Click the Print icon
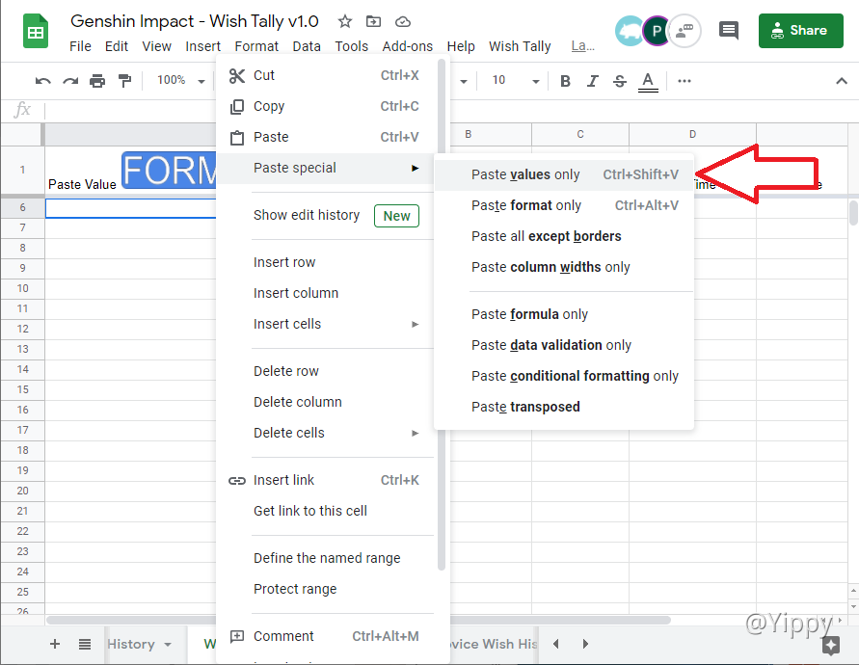859x665 pixels. (96, 80)
